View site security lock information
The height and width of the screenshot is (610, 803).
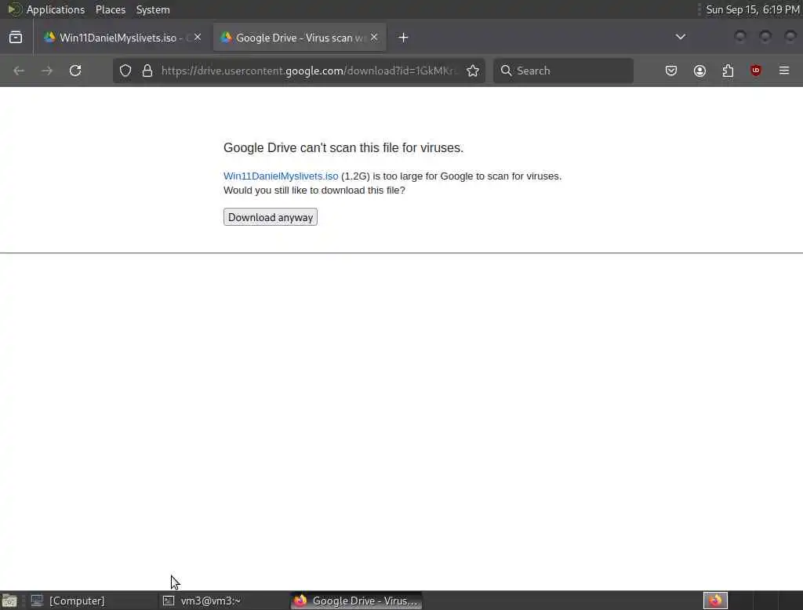click(147, 71)
